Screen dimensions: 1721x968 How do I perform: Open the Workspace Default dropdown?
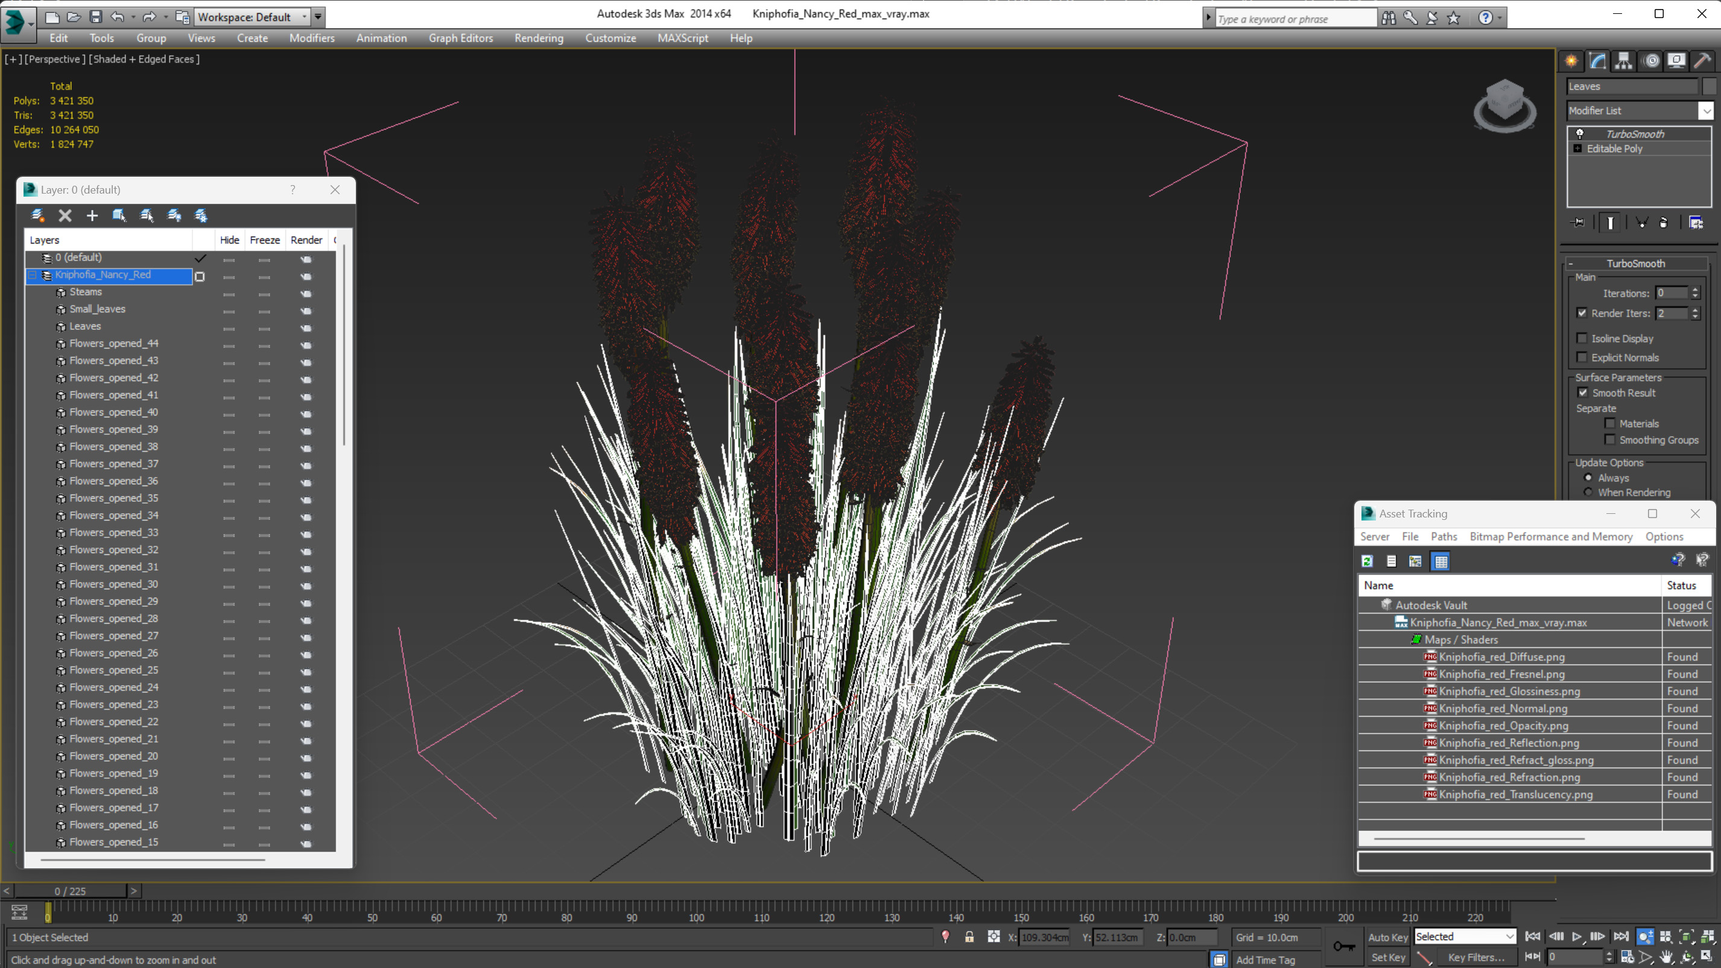[x=305, y=17]
